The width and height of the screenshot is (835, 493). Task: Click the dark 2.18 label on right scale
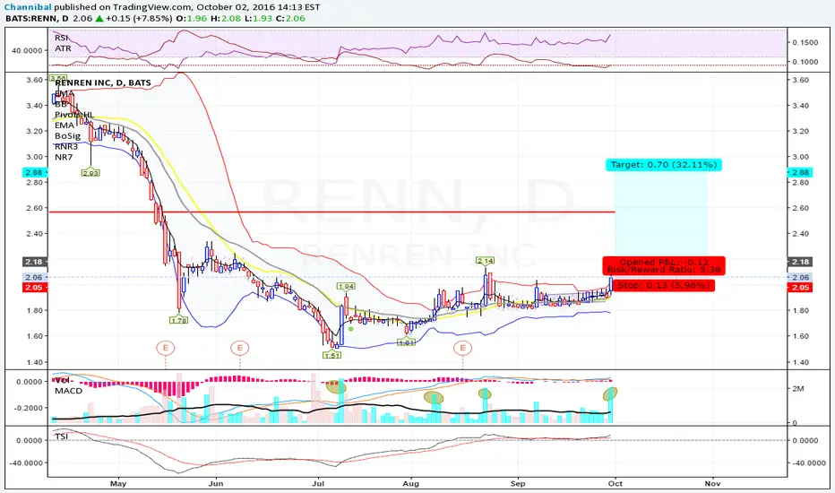[x=800, y=262]
